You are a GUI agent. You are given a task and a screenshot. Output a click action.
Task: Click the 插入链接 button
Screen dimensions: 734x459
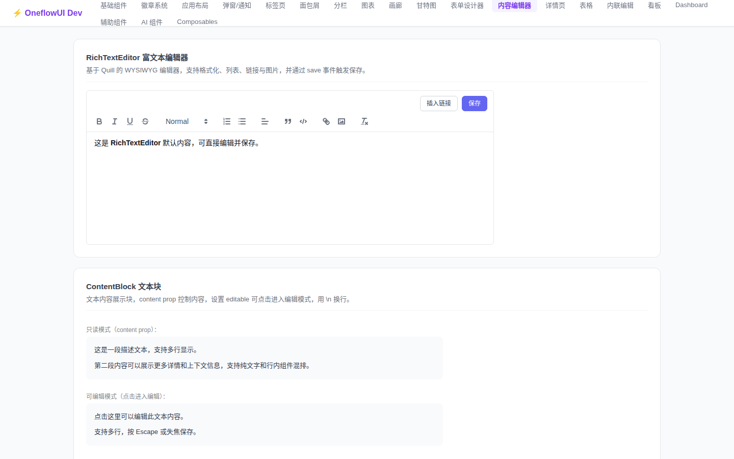(439, 104)
